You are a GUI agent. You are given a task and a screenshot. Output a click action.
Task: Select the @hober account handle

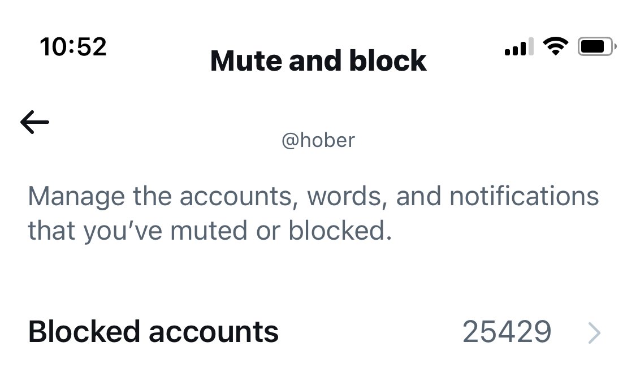(x=318, y=140)
